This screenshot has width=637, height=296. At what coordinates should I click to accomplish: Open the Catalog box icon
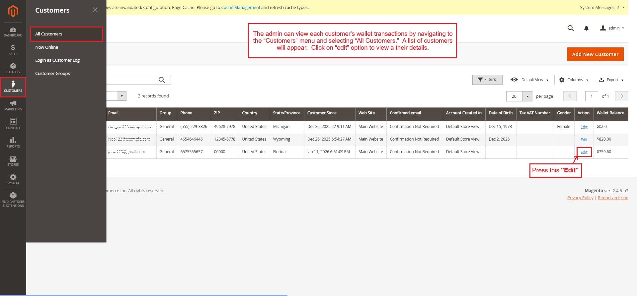(x=13, y=68)
